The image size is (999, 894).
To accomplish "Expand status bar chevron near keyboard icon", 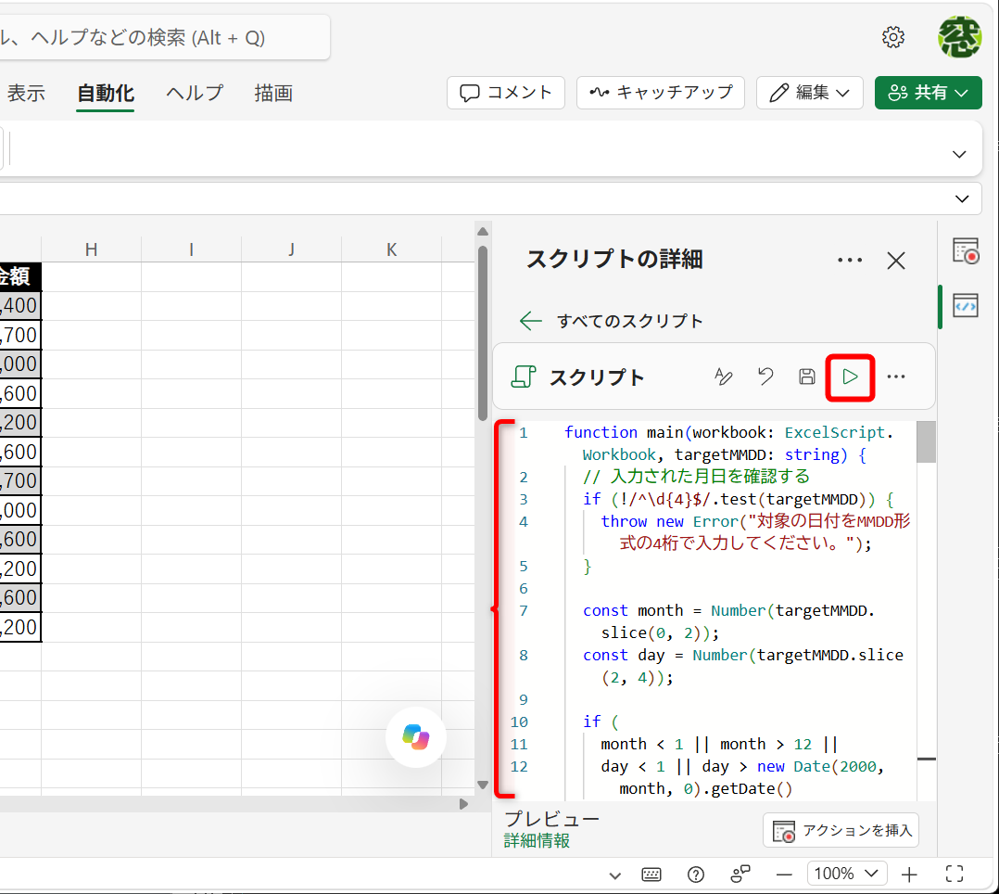I will pyautogui.click(x=614, y=875).
